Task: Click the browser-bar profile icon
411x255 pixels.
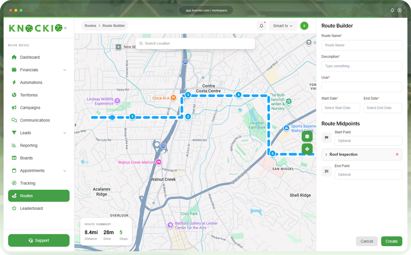Action: (x=399, y=10)
